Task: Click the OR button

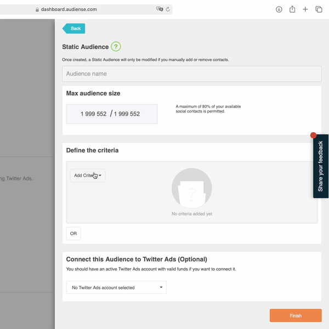Action: (x=73, y=234)
